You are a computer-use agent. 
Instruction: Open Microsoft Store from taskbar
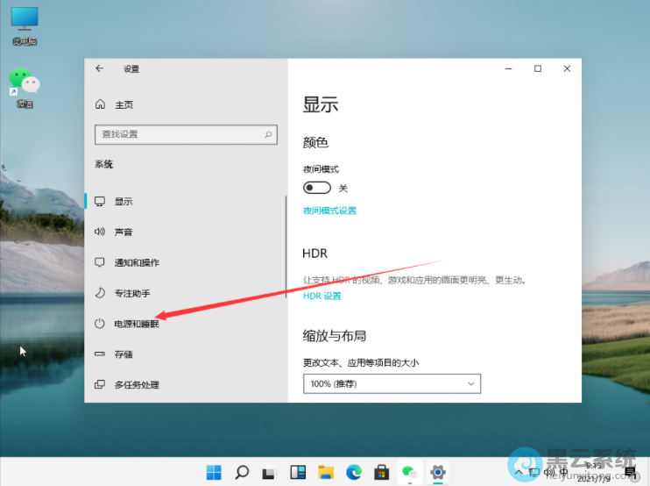click(x=382, y=472)
